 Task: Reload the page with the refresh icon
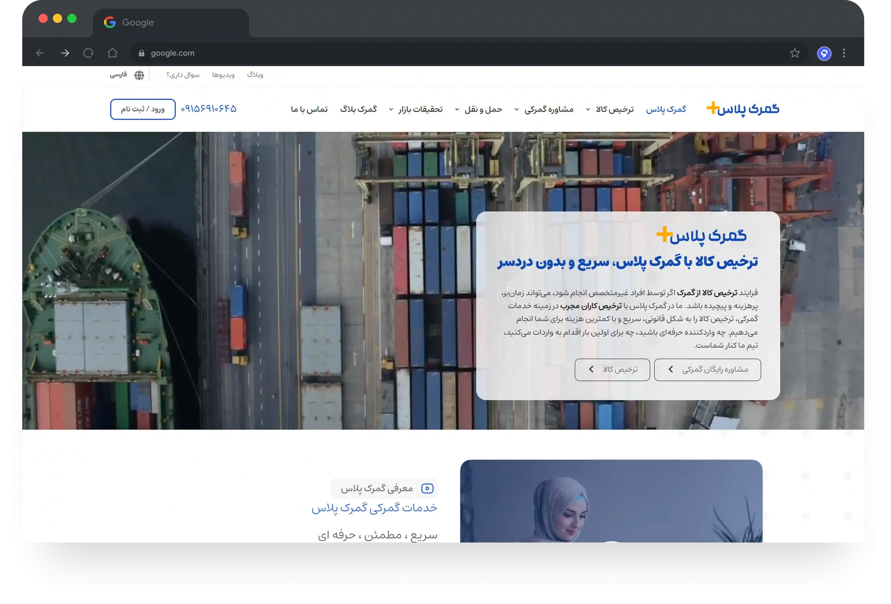tap(88, 53)
